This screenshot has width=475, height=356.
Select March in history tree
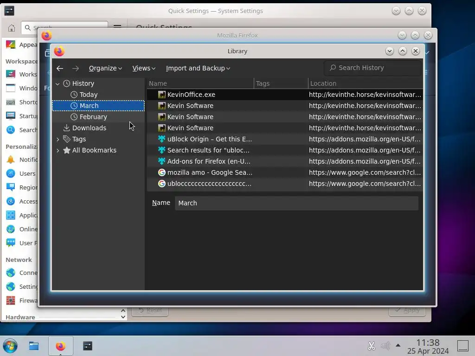point(98,106)
